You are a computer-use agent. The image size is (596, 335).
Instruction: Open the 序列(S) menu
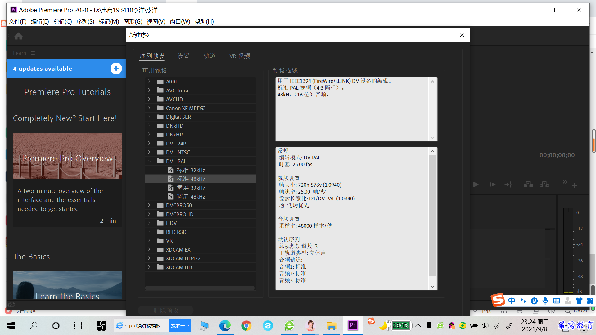(x=85, y=21)
